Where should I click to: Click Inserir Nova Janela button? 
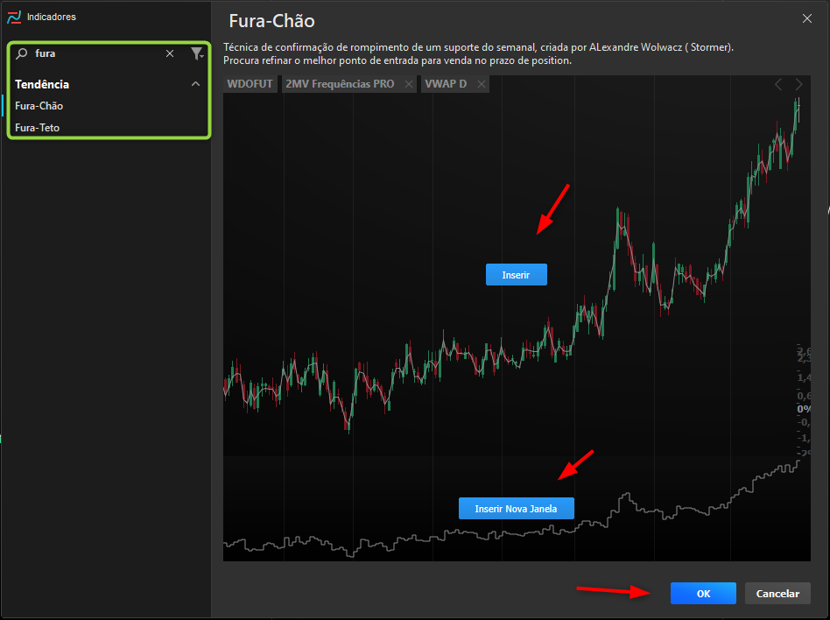[x=516, y=509]
